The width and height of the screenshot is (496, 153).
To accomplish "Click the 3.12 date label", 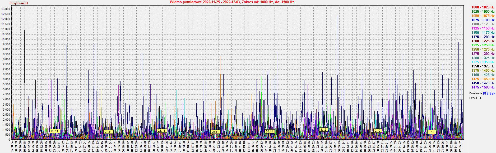I will [x=431, y=132].
